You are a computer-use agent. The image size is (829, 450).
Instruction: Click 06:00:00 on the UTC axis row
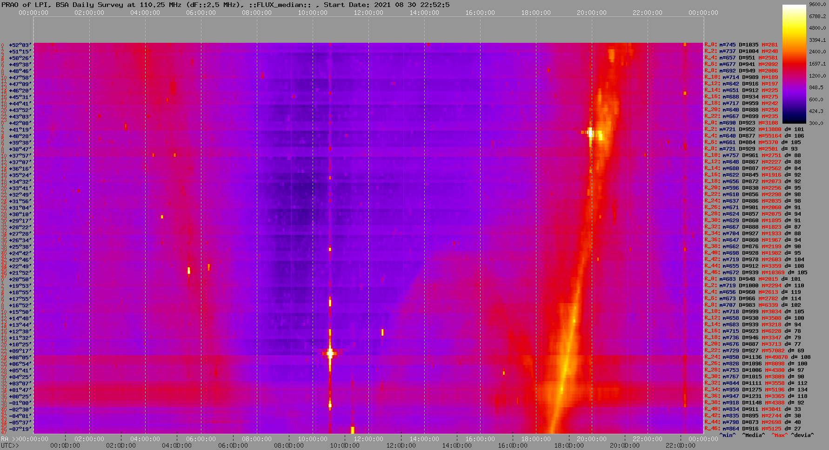[233, 446]
